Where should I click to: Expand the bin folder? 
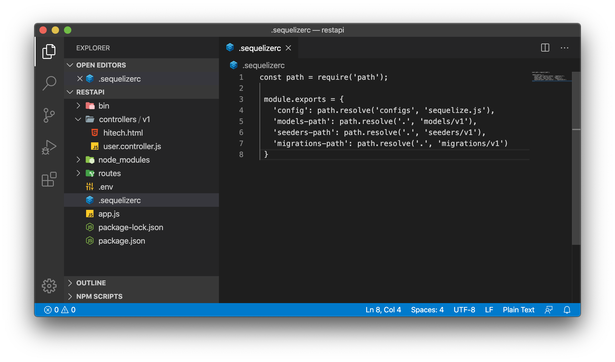click(x=104, y=106)
